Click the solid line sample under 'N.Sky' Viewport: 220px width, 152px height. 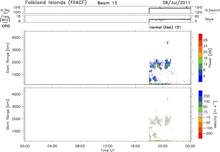pos(5,13)
